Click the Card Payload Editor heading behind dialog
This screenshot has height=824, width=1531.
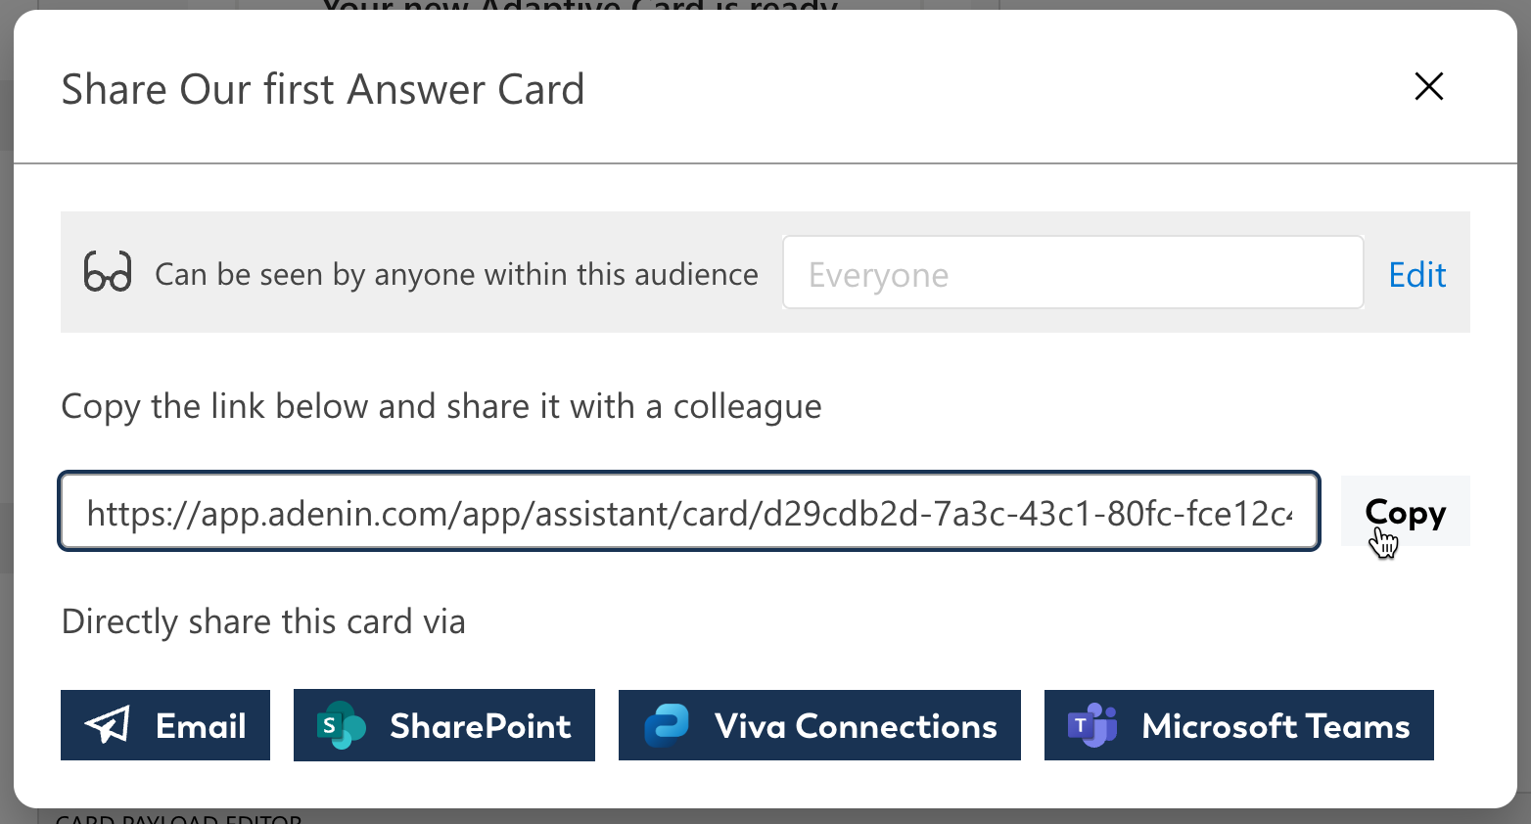tap(178, 817)
